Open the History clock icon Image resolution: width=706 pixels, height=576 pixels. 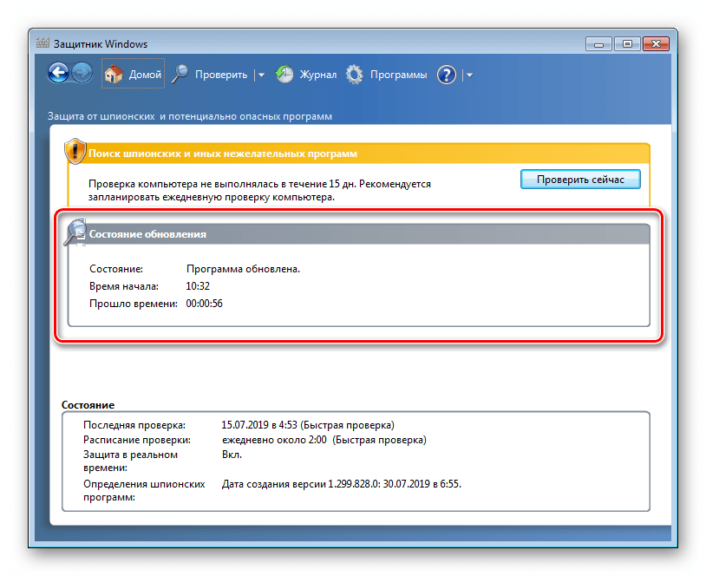coord(284,75)
